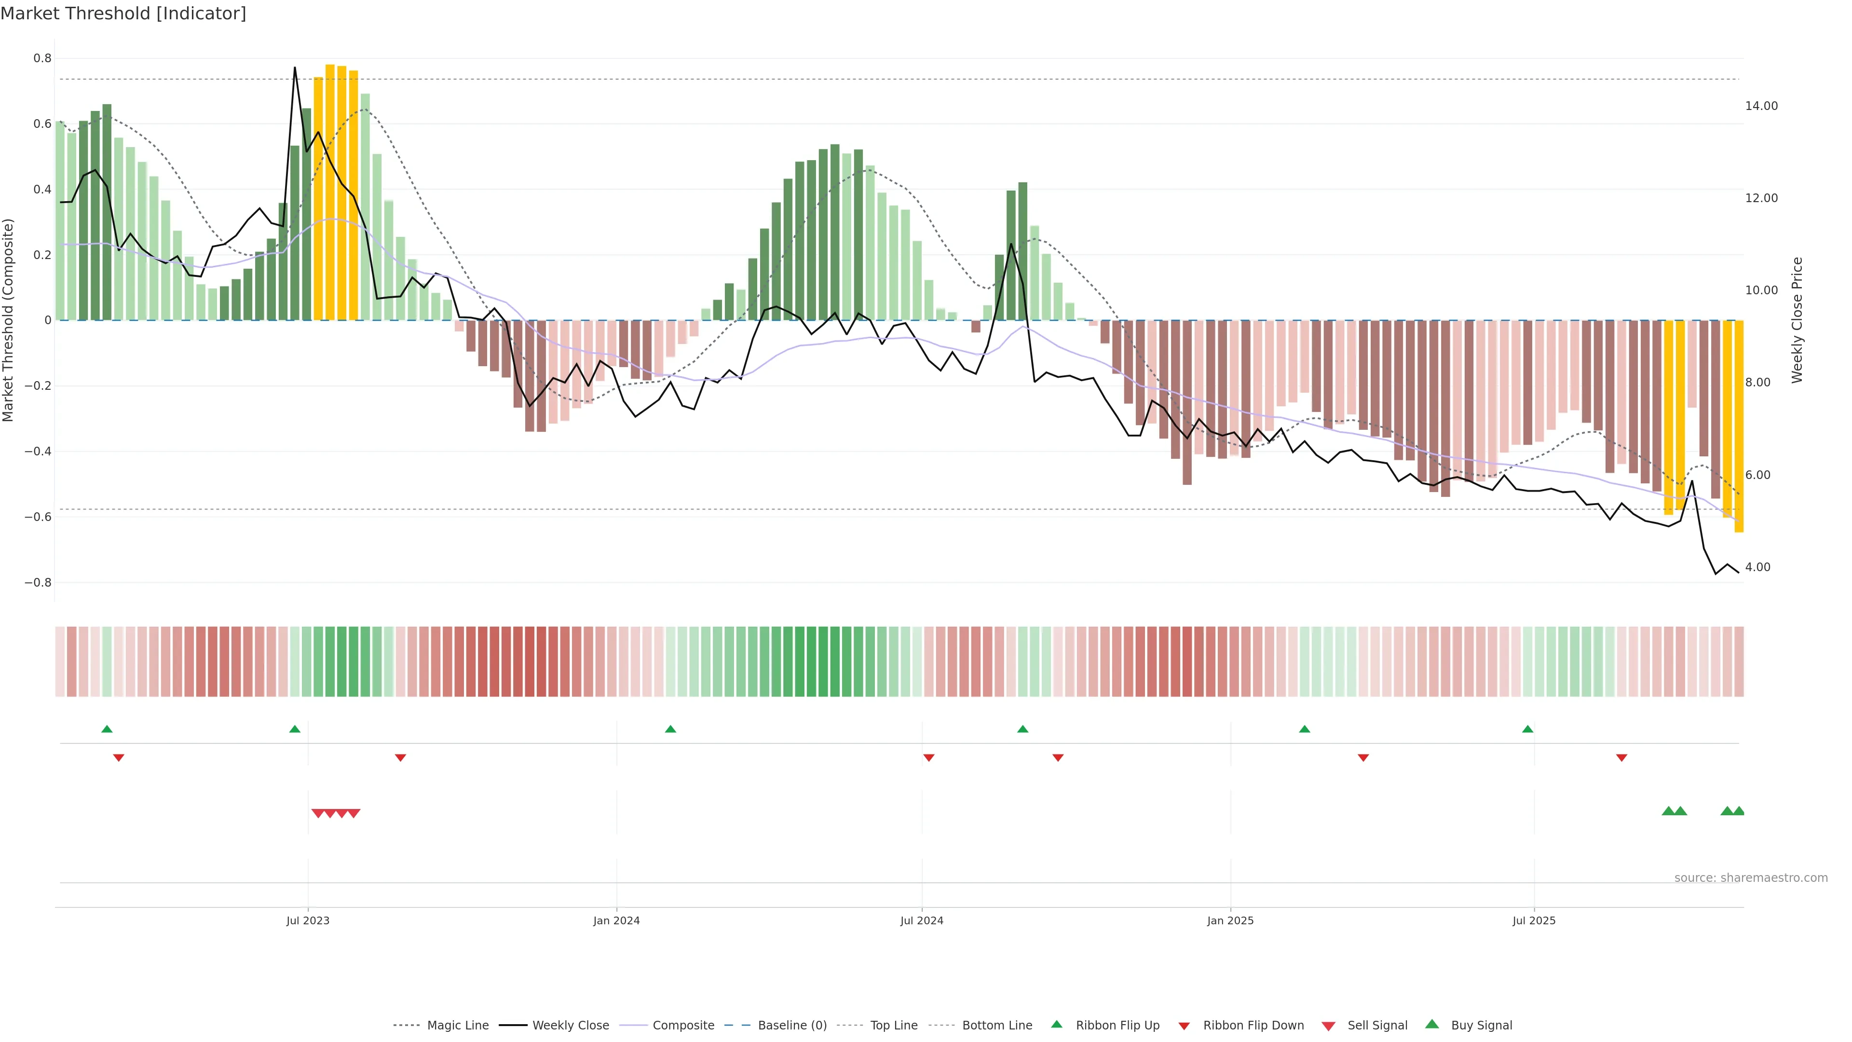Click leftmost green Ribbon Flip Up marker
The image size is (1852, 1042).
pyautogui.click(x=107, y=729)
